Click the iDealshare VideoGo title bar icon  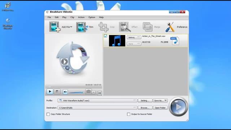point(47,12)
